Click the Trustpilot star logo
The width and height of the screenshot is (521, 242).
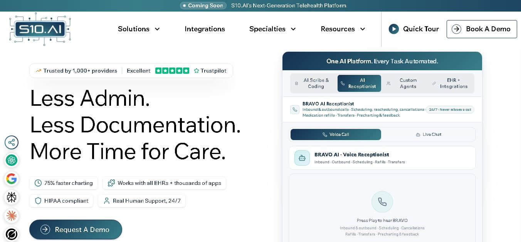click(197, 71)
